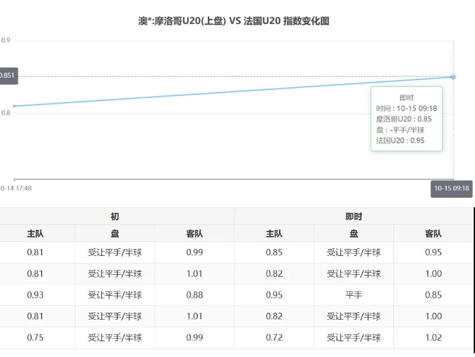
Task: Click the "客队" column header under 即时
Action: [x=433, y=234]
